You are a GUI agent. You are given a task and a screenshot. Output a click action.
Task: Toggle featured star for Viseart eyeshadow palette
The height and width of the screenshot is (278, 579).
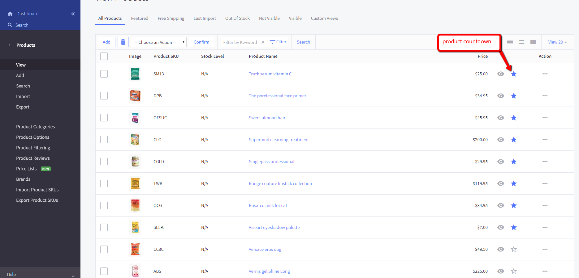click(x=514, y=227)
